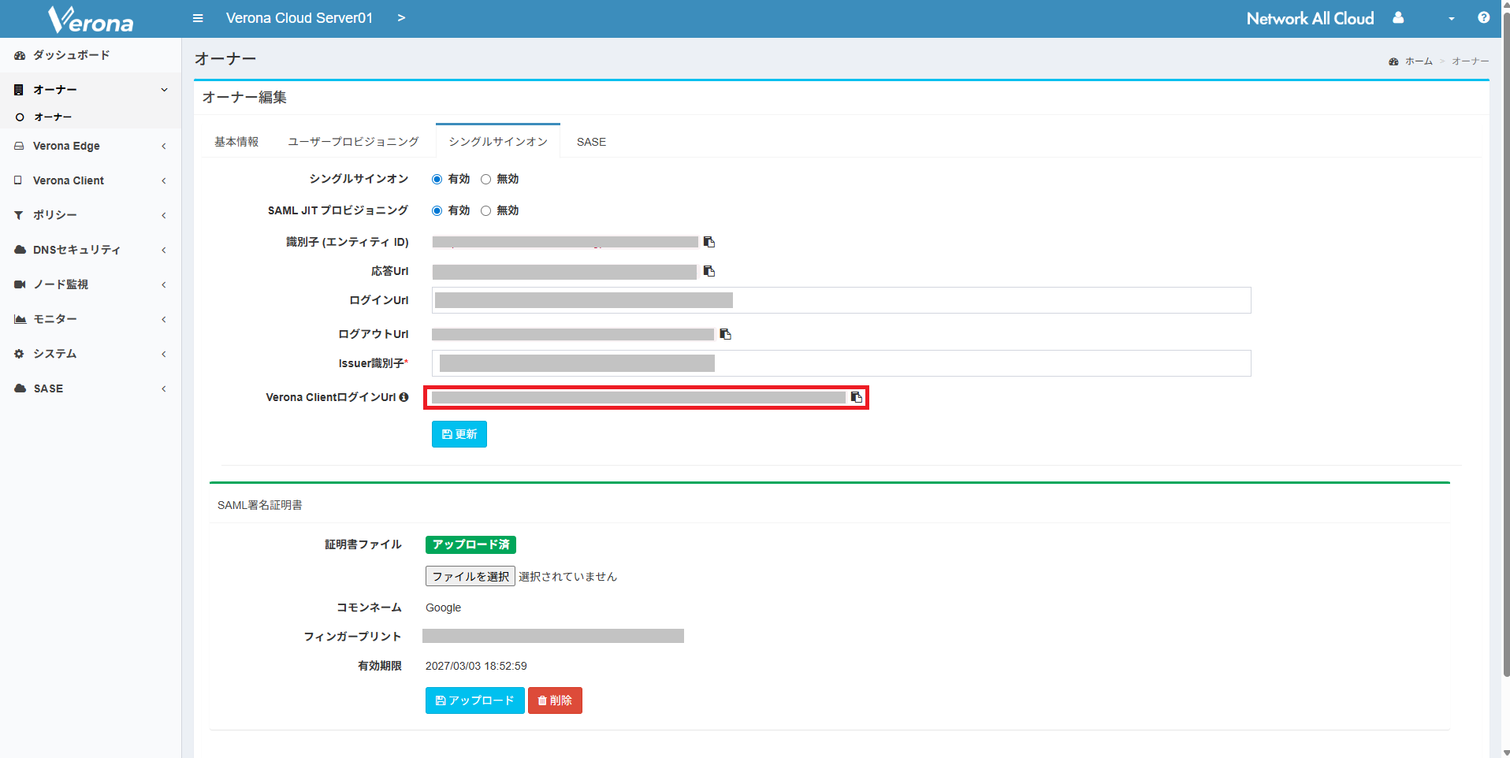1510x758 pixels.
Task: Open the user account icon in header
Action: coord(1398,17)
